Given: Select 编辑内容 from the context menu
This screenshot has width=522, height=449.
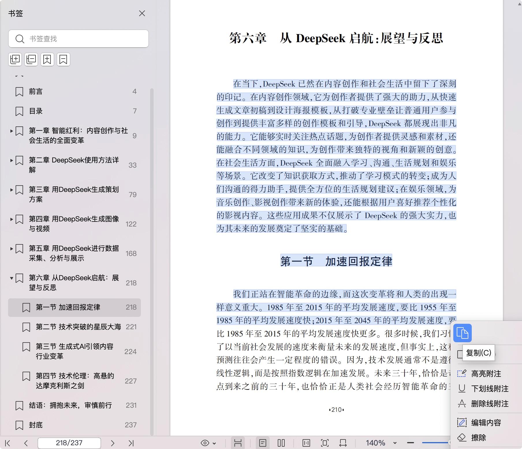Looking at the screenshot, I should [x=486, y=423].
